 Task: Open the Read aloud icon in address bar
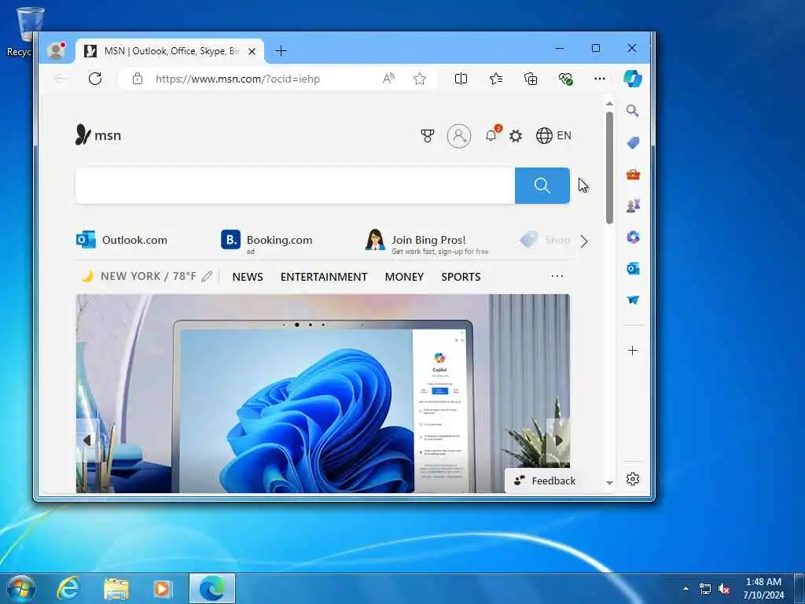pyautogui.click(x=388, y=79)
